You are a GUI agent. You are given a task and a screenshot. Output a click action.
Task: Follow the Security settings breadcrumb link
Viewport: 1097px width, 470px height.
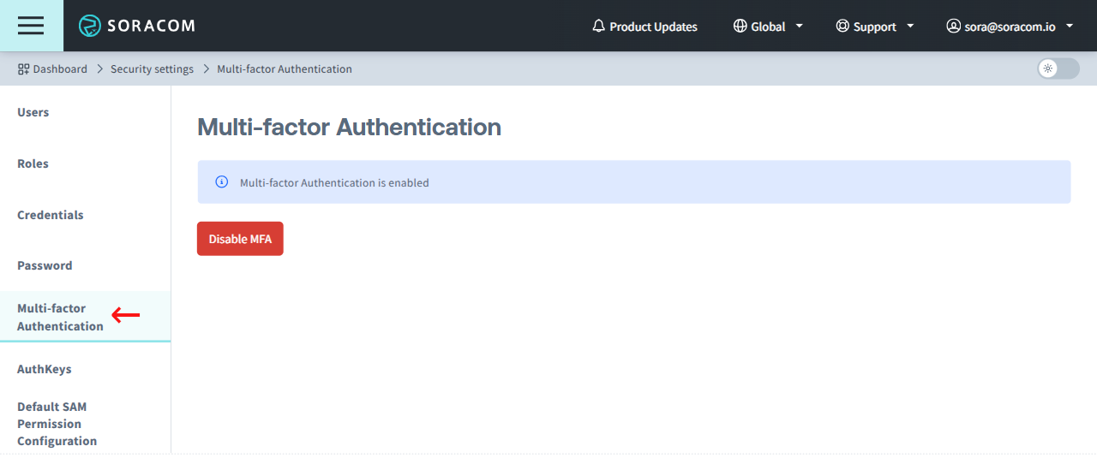pos(152,68)
